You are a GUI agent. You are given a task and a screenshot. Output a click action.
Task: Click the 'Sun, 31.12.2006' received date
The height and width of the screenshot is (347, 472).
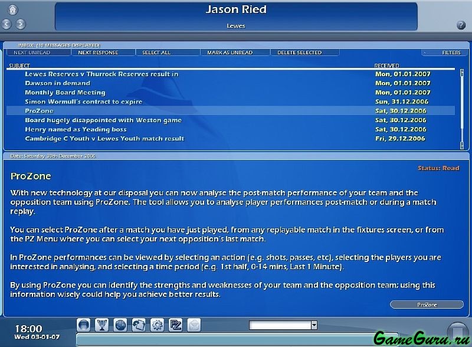coord(402,102)
